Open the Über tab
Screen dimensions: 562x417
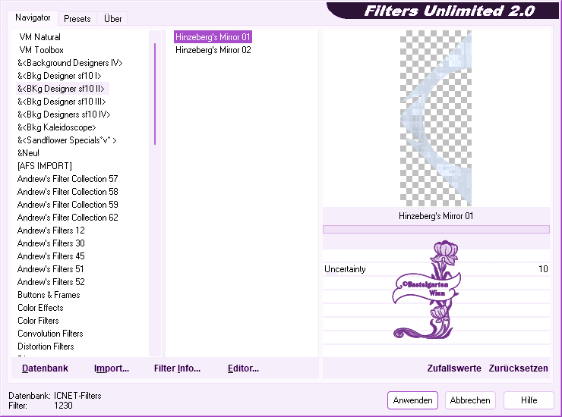pyautogui.click(x=112, y=19)
